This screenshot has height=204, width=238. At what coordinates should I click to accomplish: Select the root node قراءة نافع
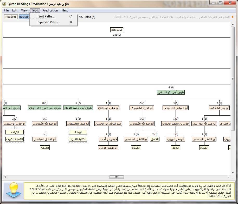117,30
